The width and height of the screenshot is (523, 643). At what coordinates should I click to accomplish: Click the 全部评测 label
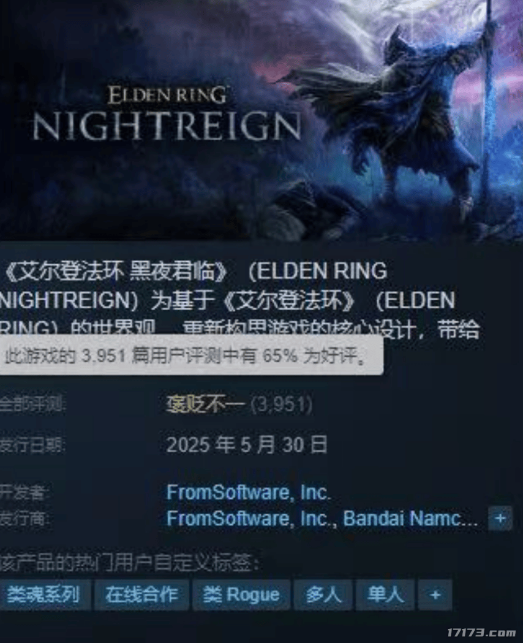coord(32,405)
